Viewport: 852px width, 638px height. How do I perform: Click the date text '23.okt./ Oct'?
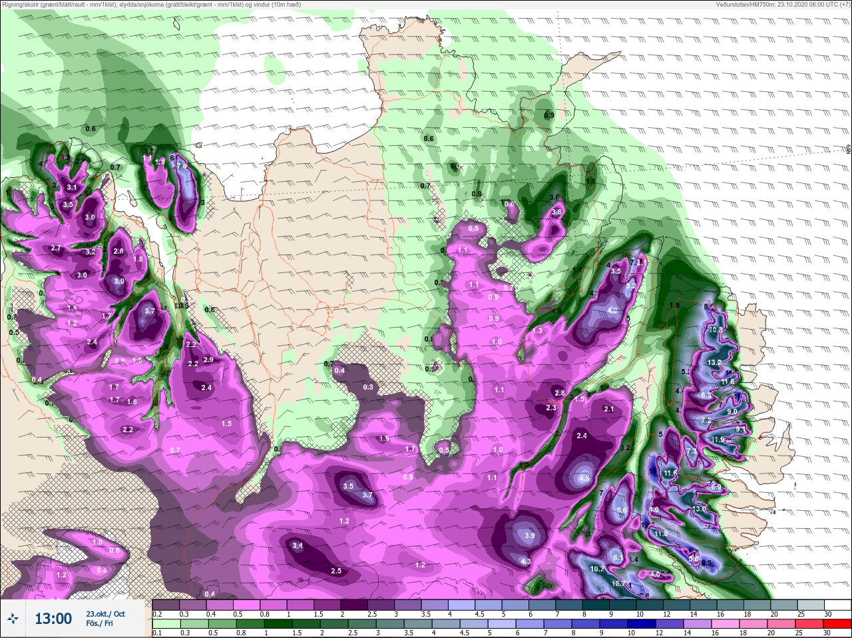(x=105, y=613)
